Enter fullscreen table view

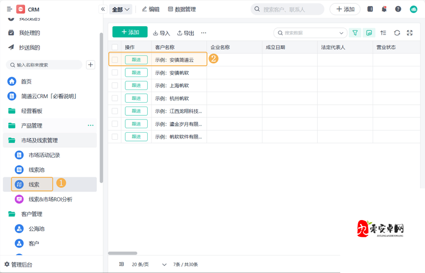pos(410,33)
